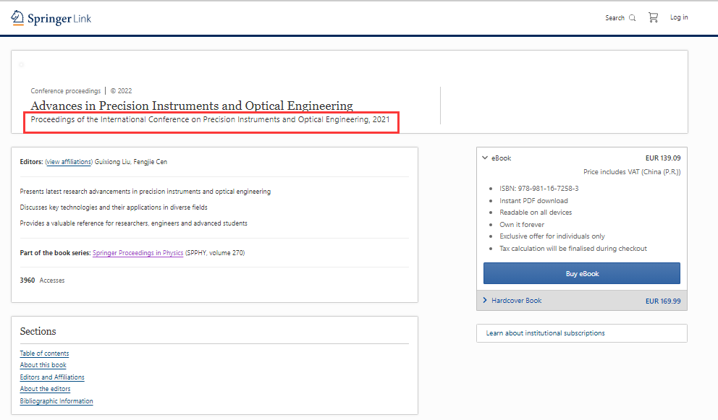The height and width of the screenshot is (420, 718).
Task: Go to Table of contents section
Action: (44, 353)
